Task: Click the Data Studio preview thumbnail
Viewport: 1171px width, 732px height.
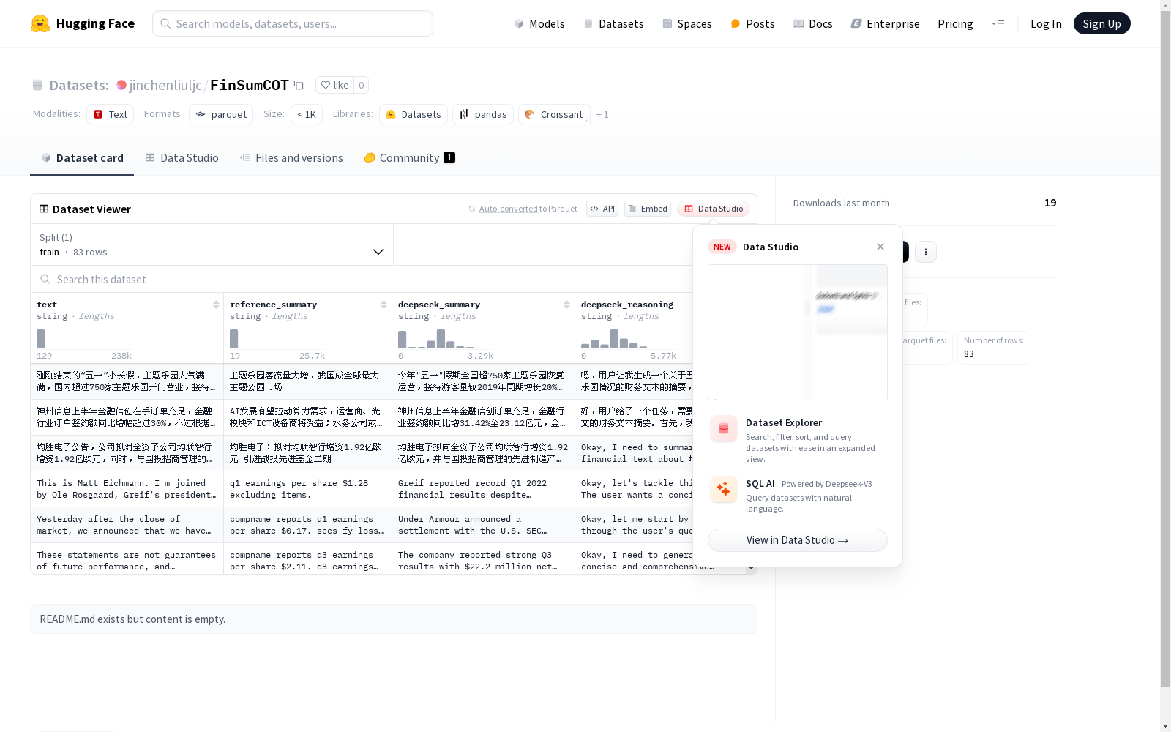Action: (x=798, y=332)
